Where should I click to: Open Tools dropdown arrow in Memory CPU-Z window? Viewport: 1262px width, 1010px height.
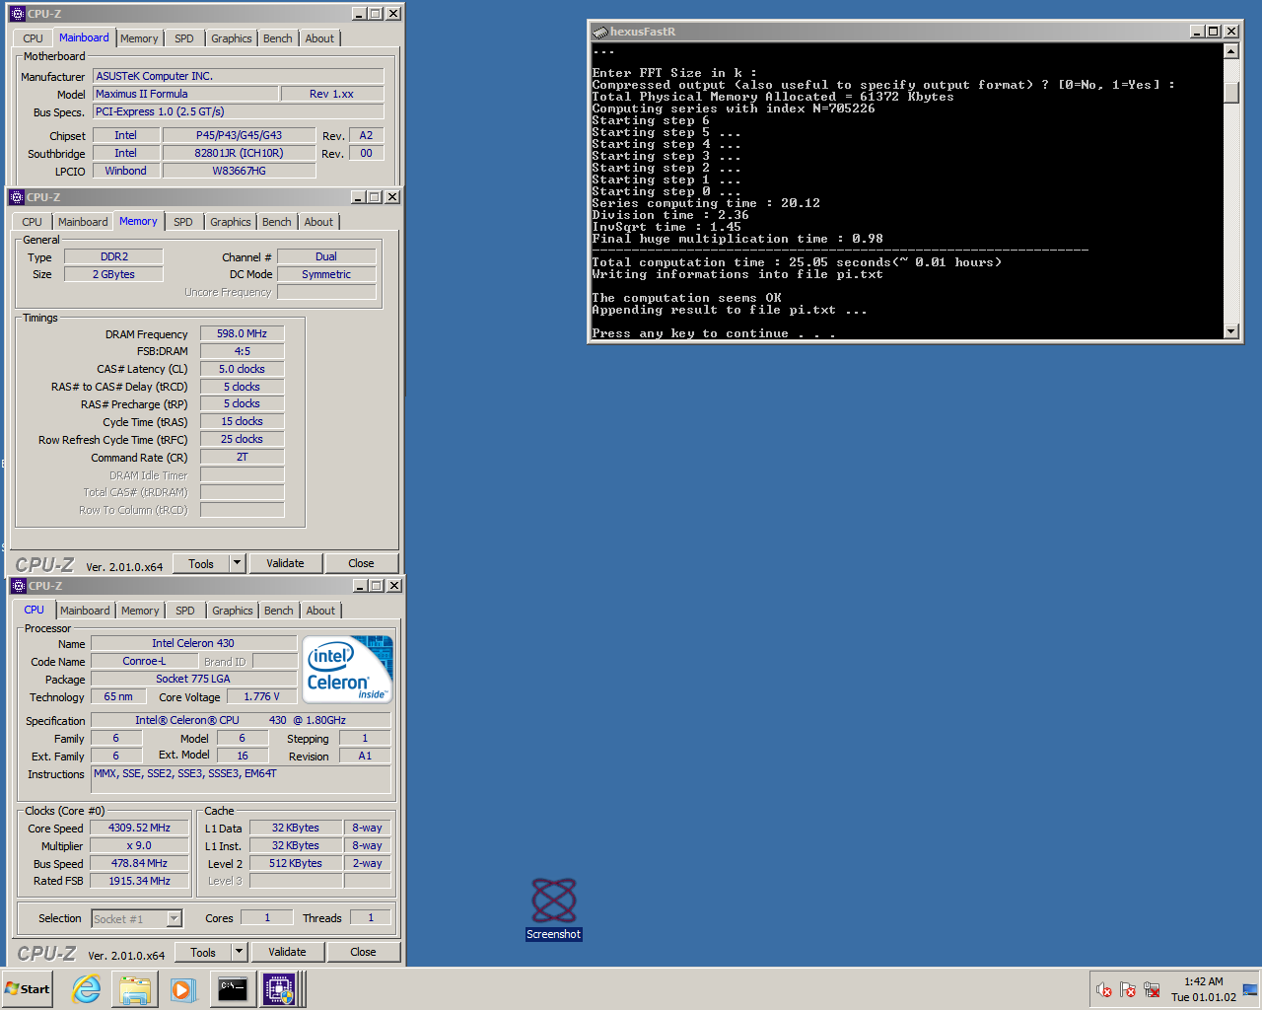(237, 563)
